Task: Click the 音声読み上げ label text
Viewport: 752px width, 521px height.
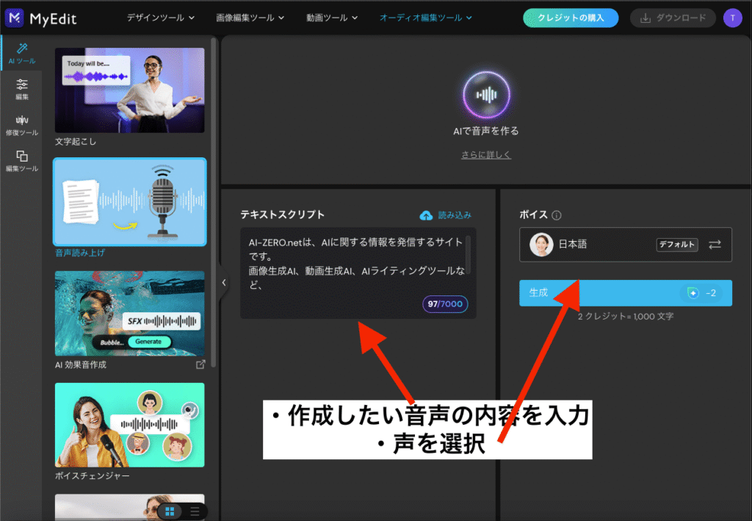Action: [79, 253]
